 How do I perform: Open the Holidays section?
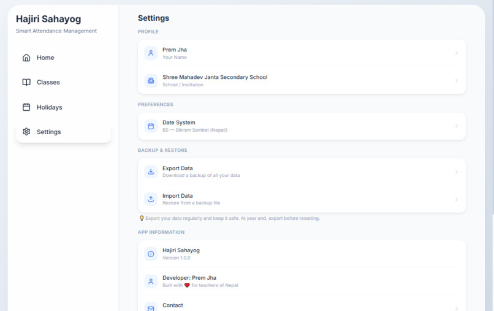pos(63,107)
